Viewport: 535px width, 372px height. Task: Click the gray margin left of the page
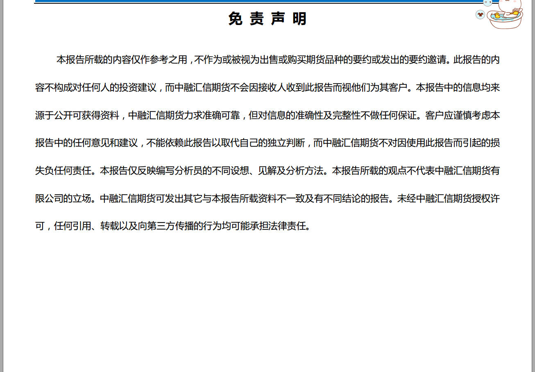2,184
